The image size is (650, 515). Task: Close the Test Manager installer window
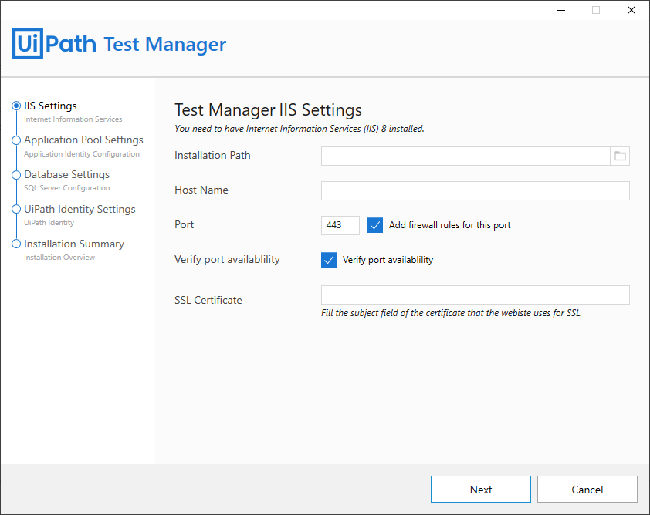[x=631, y=10]
